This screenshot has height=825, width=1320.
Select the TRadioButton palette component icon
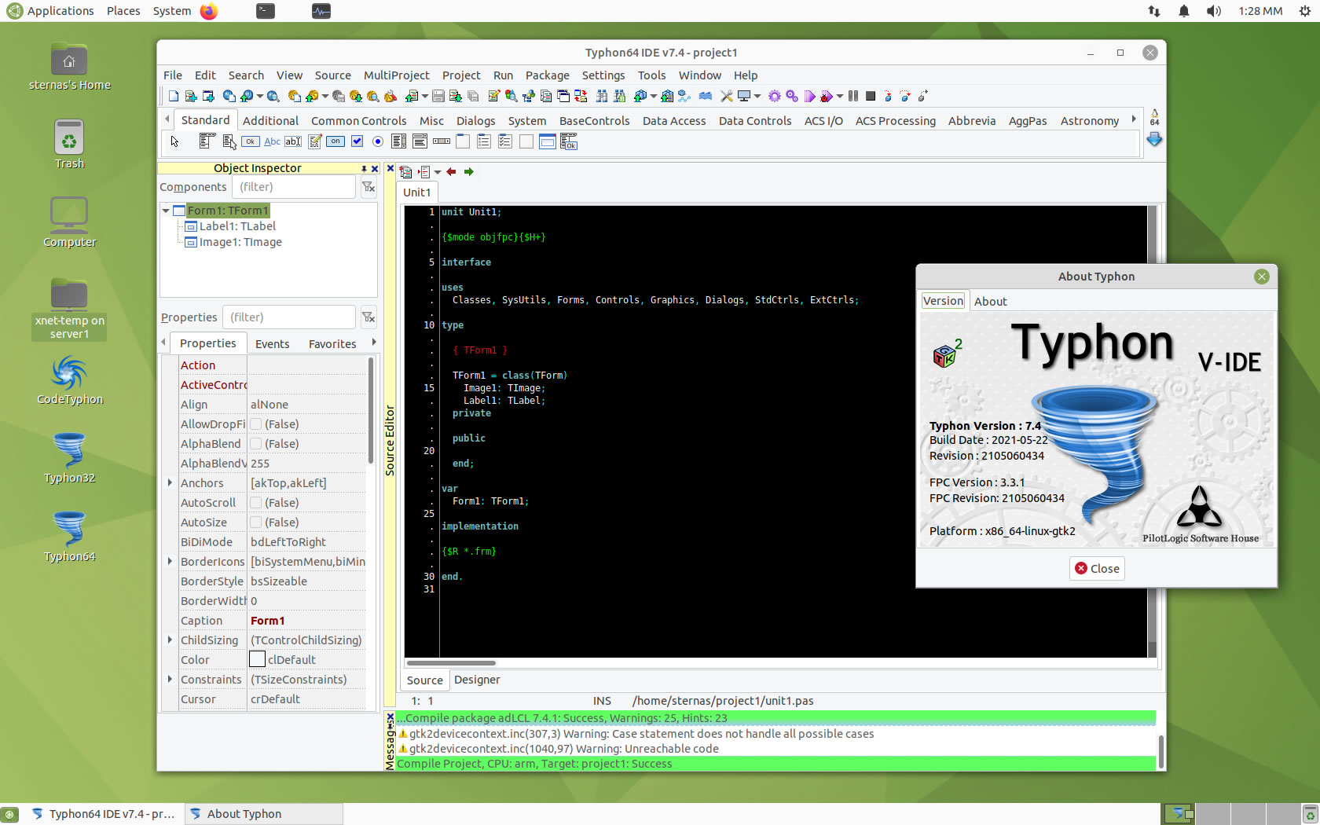(378, 141)
